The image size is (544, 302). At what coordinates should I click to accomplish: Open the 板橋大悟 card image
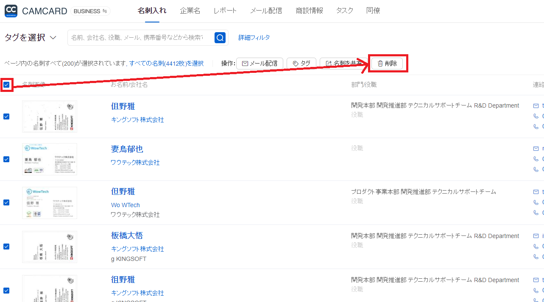pyautogui.click(x=50, y=247)
